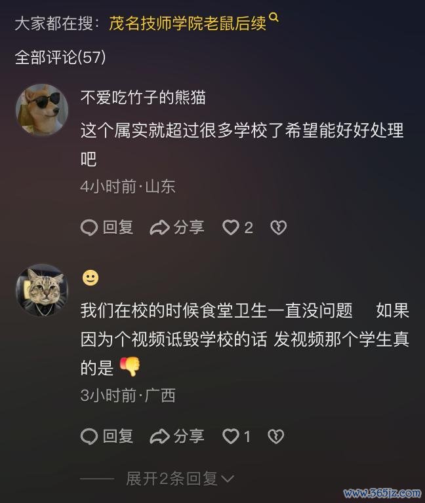Screen dimensions: 425x503
Task: Open trending search 茂名技师学院老鼠后续
Action: point(188,24)
